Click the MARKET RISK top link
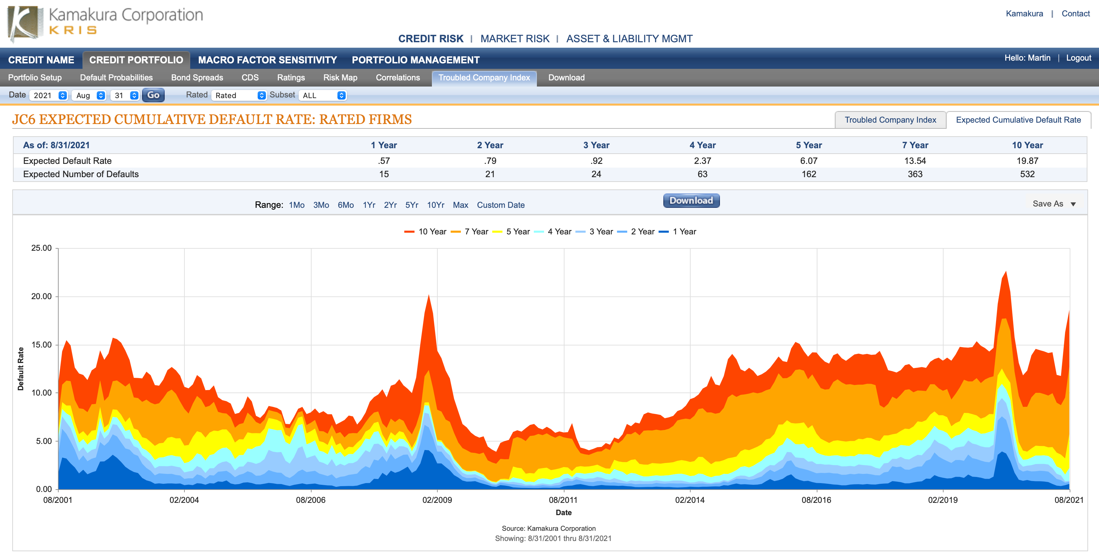Screen dimensions: 1099x556 [514, 39]
